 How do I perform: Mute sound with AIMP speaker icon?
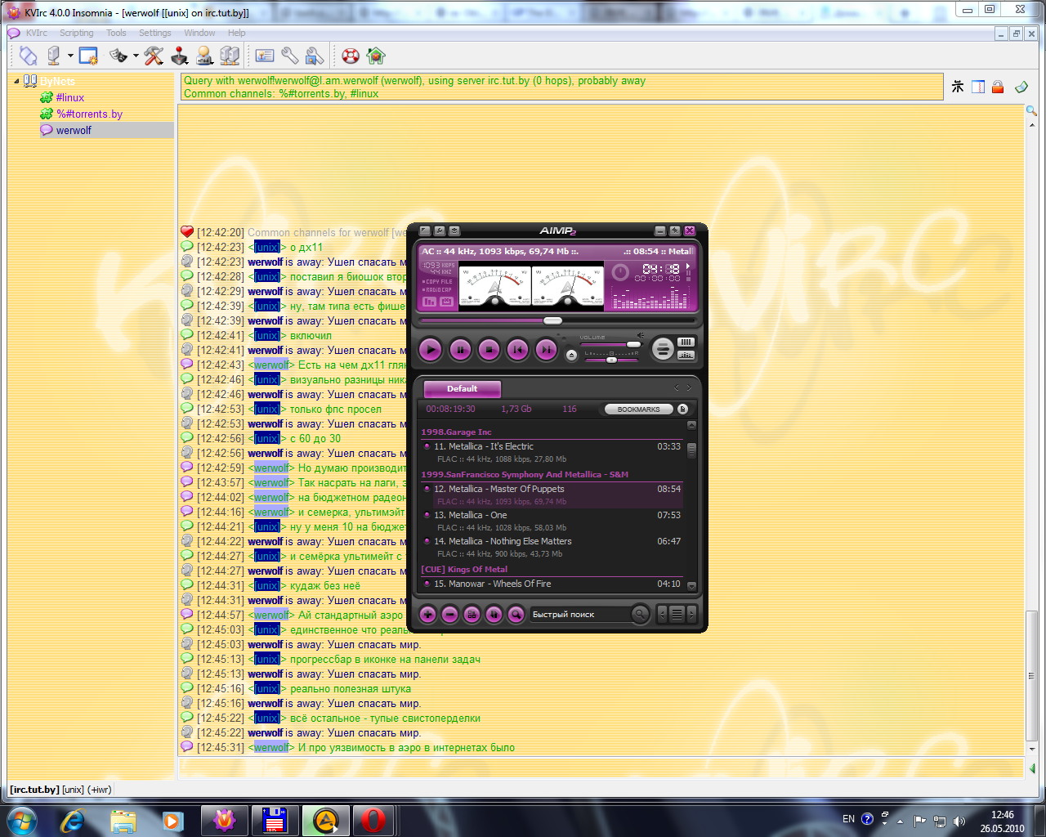tap(641, 335)
